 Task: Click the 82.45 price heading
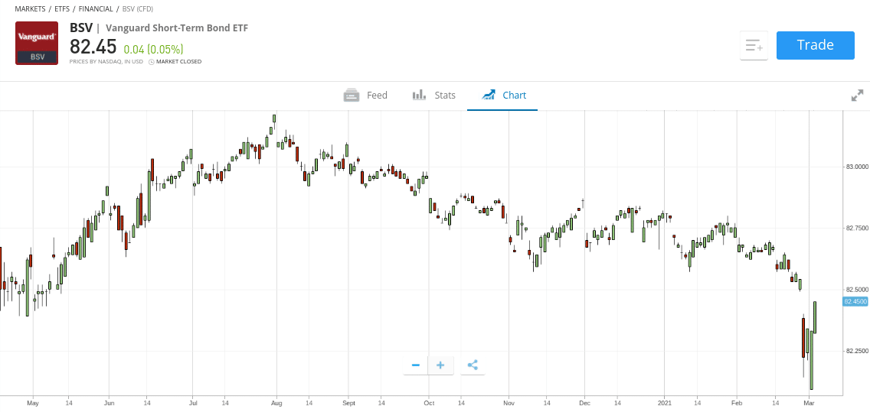point(93,47)
